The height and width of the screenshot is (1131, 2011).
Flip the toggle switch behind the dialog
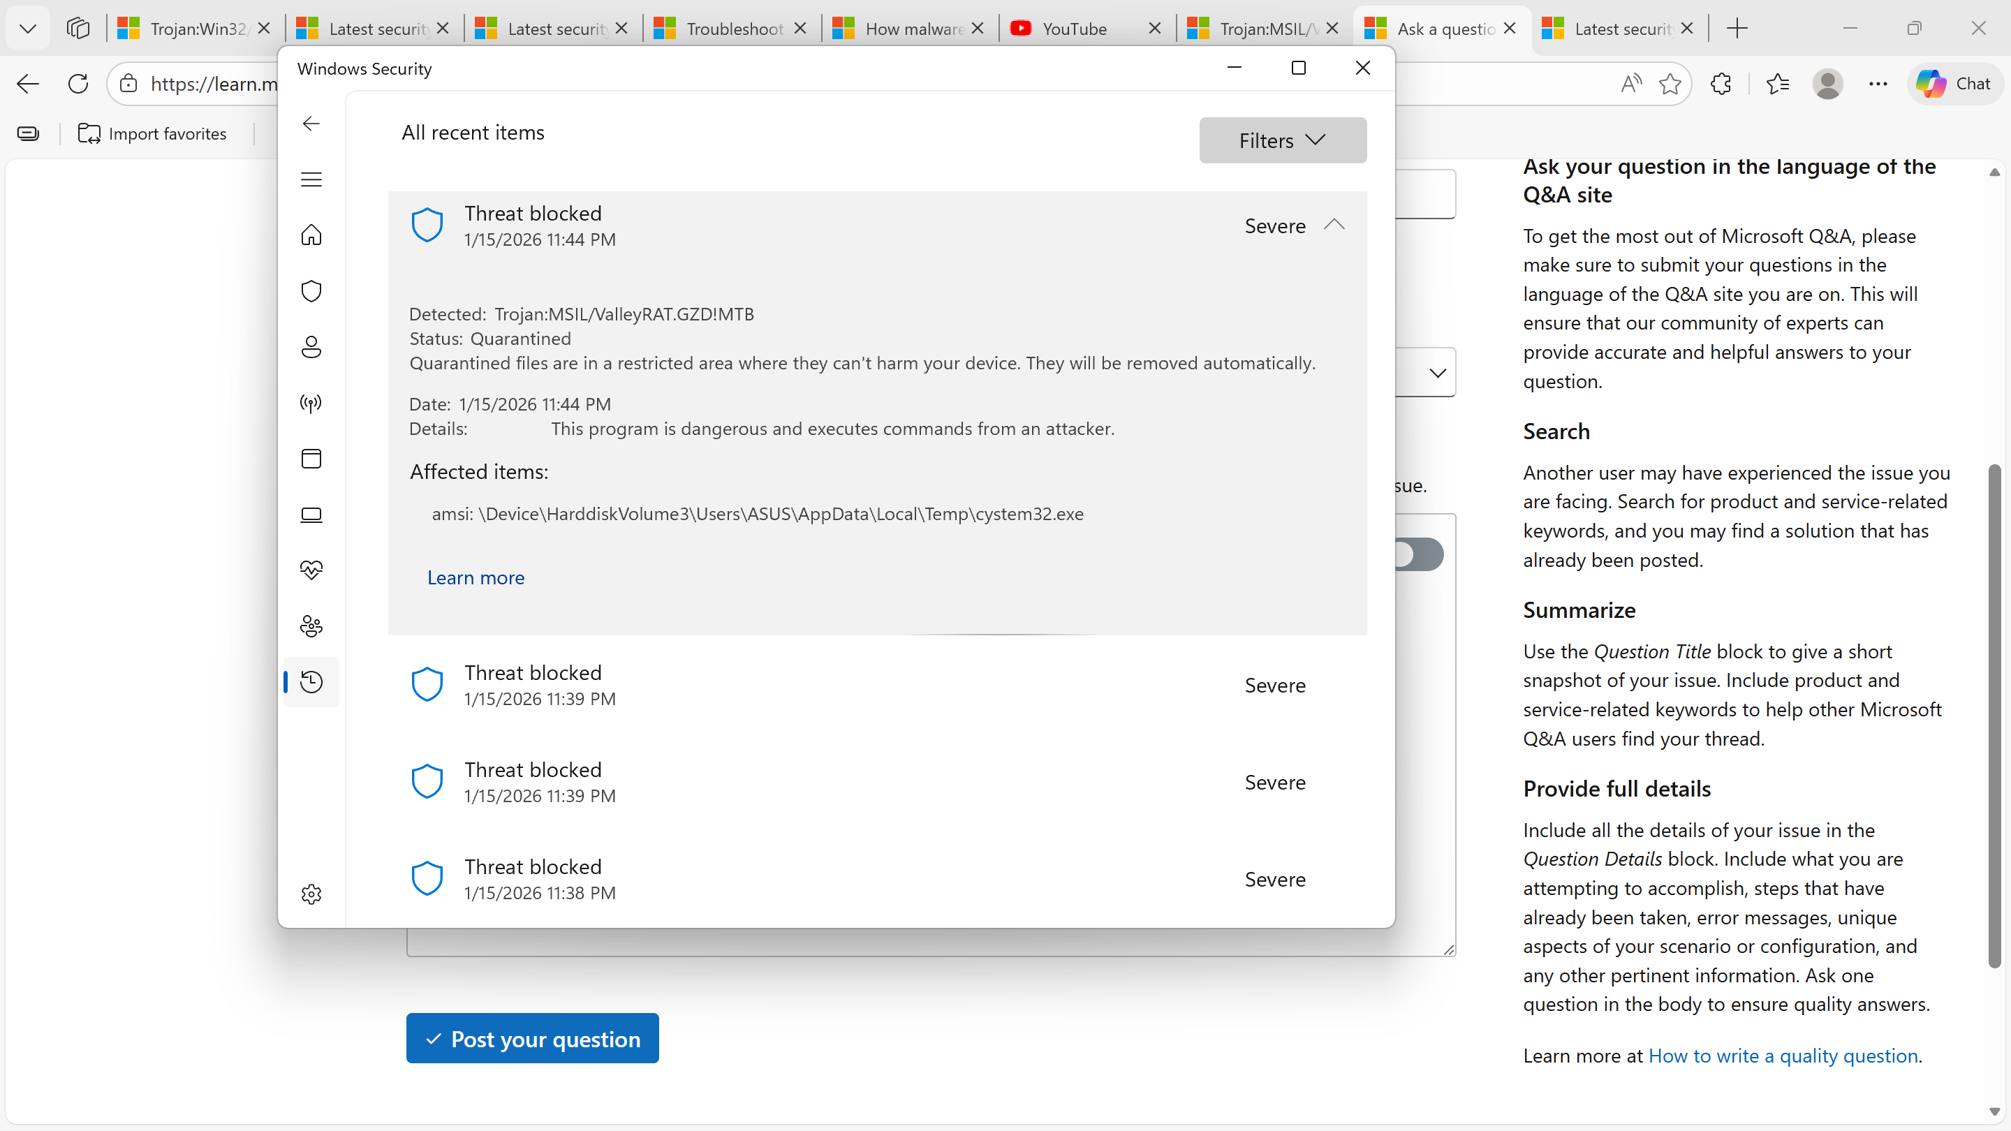1418,554
